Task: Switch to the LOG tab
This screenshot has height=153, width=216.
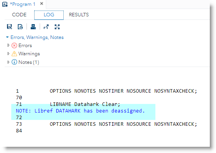Action: point(49,15)
